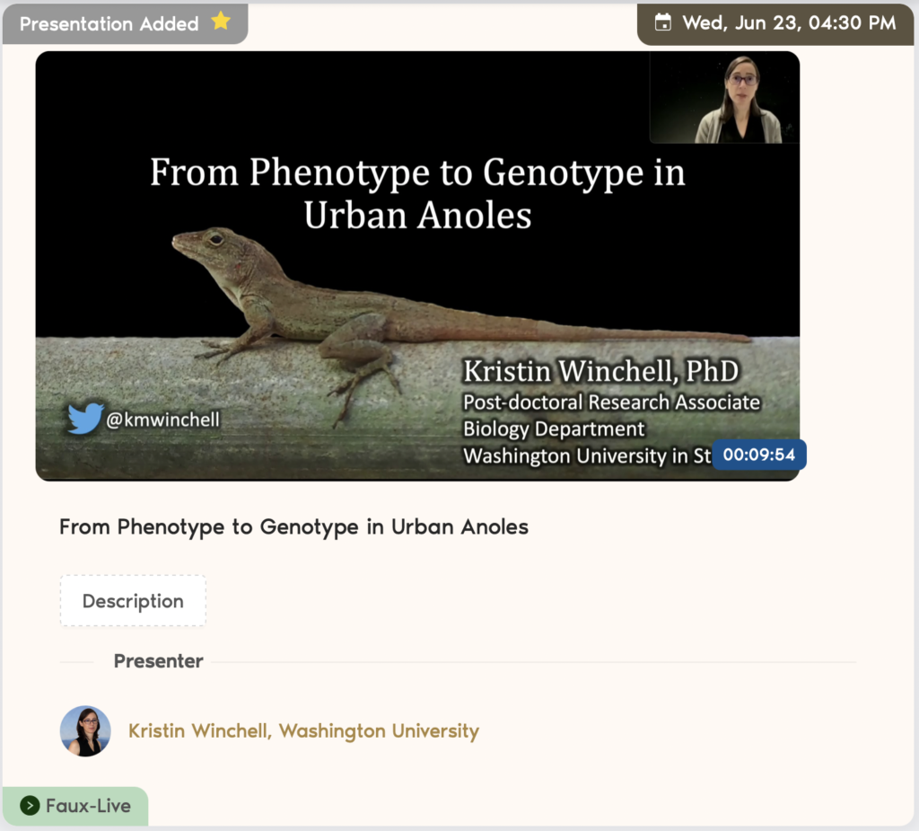The image size is (919, 831).
Task: Click the Kristin Winchell, PhD name on the slide
Action: click(x=600, y=371)
